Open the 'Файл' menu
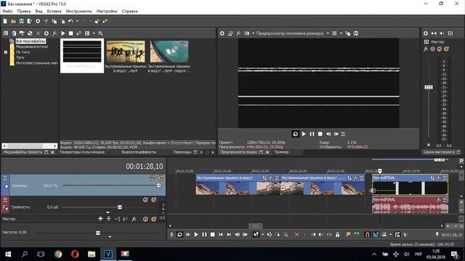The height and width of the screenshot is (261, 465). coord(7,12)
